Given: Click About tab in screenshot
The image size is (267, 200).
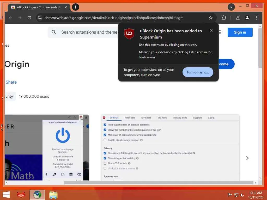Looking at the screenshot, I should (x=211, y=118).
